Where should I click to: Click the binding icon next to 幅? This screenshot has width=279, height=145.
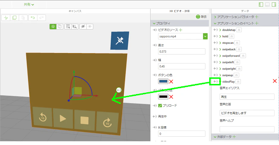pos(154,60)
